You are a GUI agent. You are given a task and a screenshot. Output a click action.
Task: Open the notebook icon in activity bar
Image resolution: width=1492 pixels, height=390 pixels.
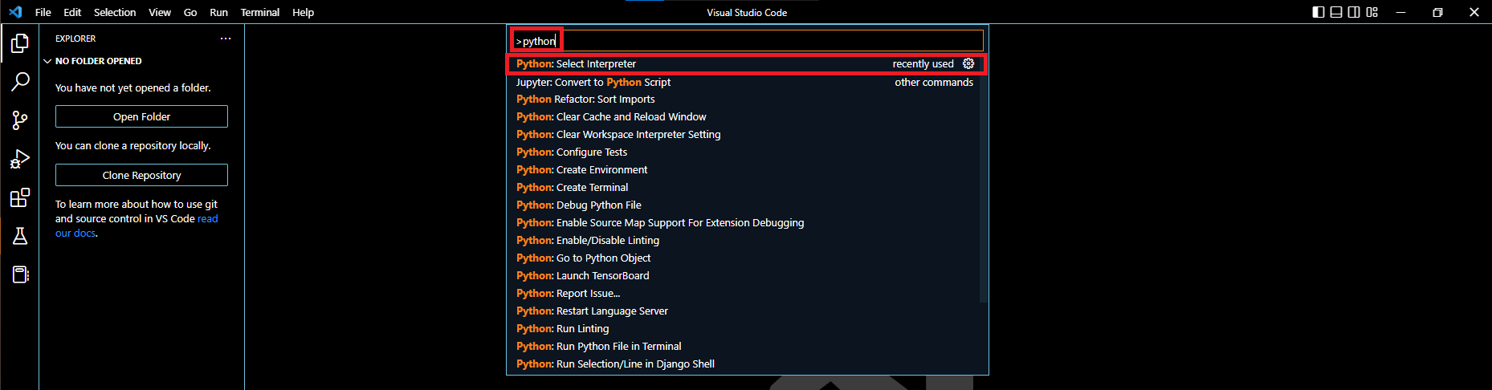20,274
